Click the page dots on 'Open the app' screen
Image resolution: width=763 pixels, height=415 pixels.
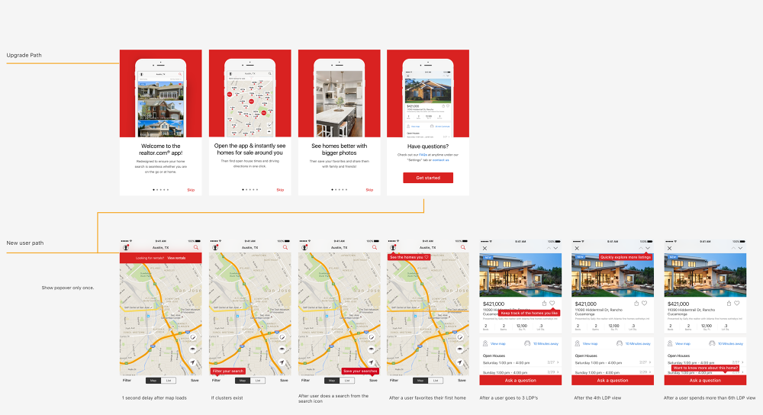pyautogui.click(x=250, y=190)
